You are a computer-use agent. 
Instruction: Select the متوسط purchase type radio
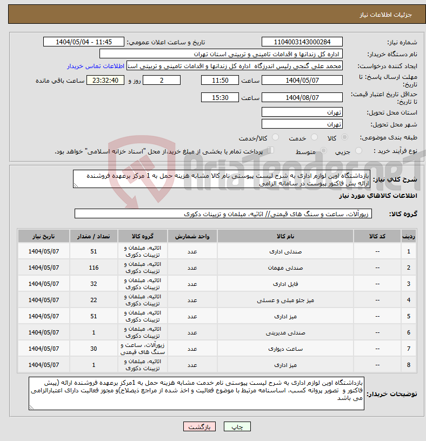click(324, 151)
